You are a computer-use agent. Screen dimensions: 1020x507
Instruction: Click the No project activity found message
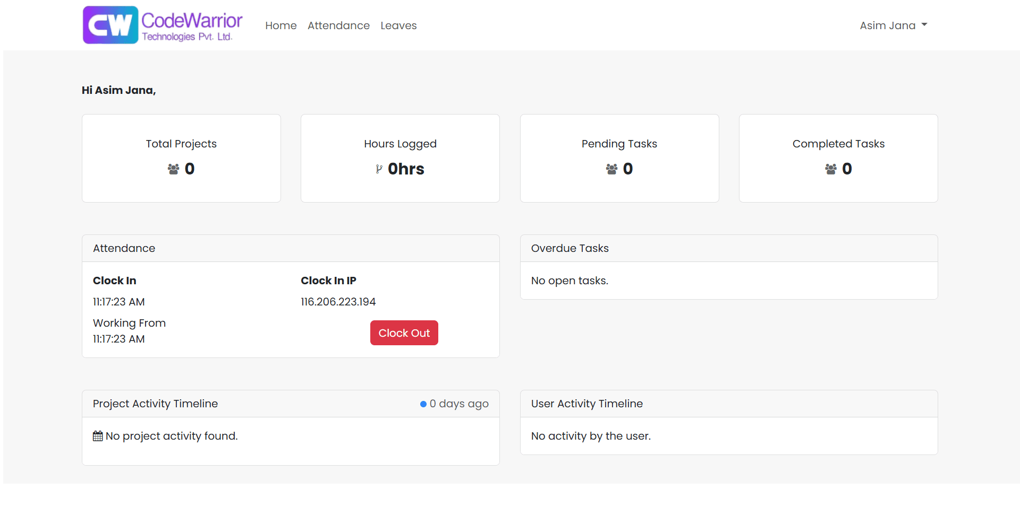(172, 436)
